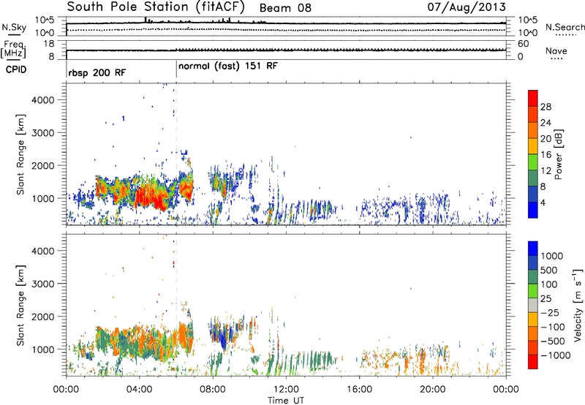
Task: Click the "4" tick on the Power scale
Action: tap(543, 203)
